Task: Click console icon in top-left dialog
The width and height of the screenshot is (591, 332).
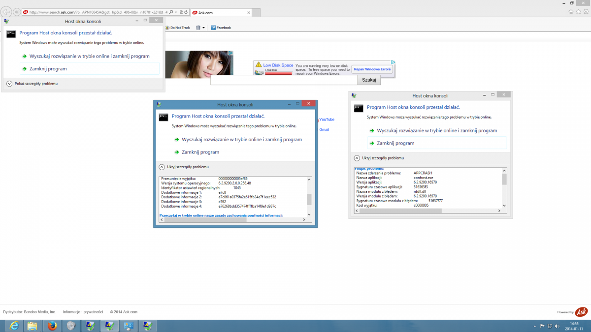Action: coord(11,33)
